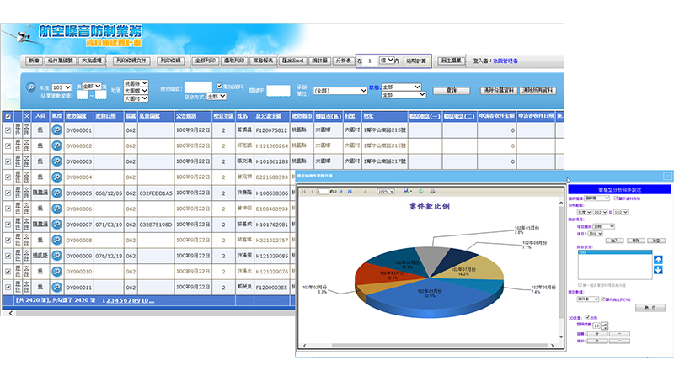674x381 pixels.
Task: Click the print icon in report toolbar
Action: (x=432, y=192)
